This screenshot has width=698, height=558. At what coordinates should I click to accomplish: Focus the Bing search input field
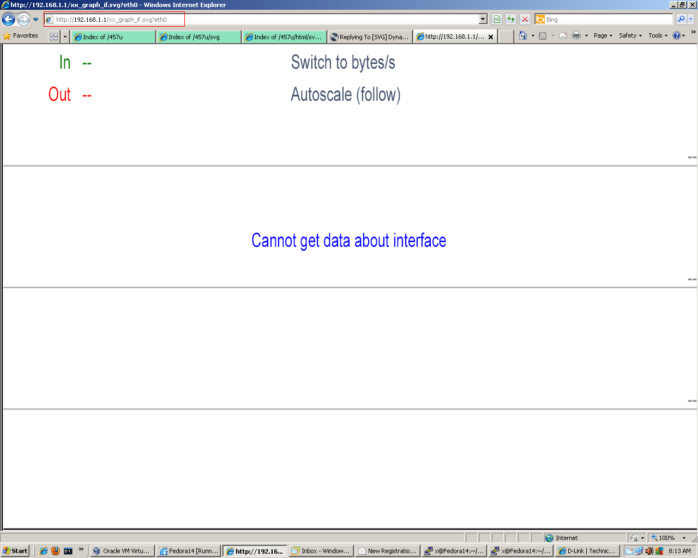click(x=609, y=20)
